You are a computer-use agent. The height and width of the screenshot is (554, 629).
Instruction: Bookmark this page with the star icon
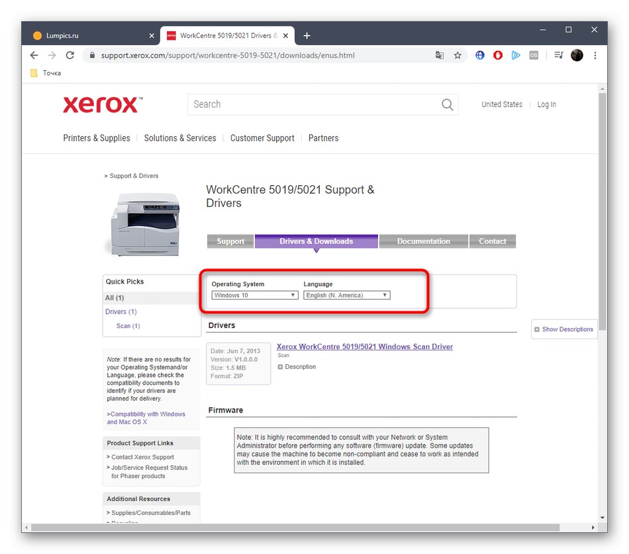click(x=458, y=56)
